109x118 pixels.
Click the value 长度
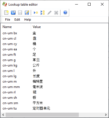36,76
